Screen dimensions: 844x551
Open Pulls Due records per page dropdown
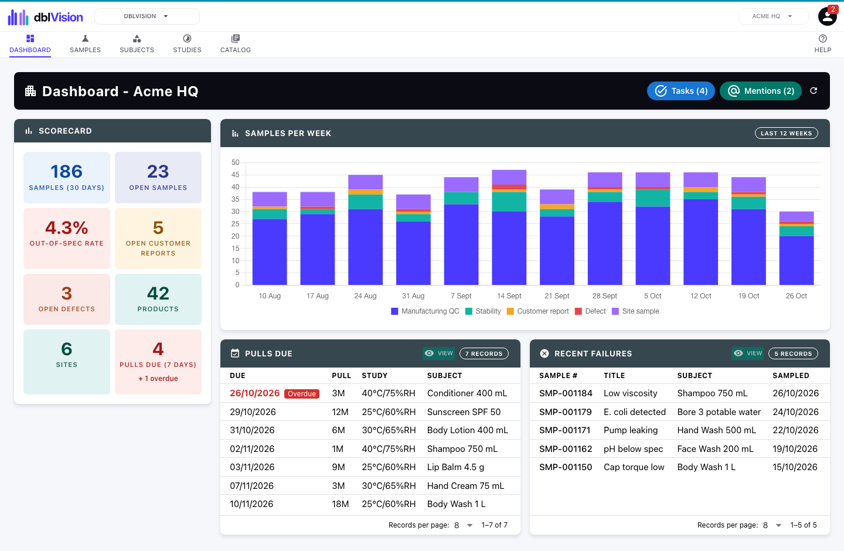(x=464, y=525)
